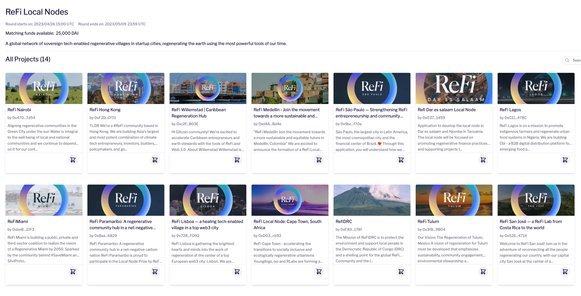Add ReFiMiami project to cart
The height and width of the screenshot is (296, 581).
[73, 272]
